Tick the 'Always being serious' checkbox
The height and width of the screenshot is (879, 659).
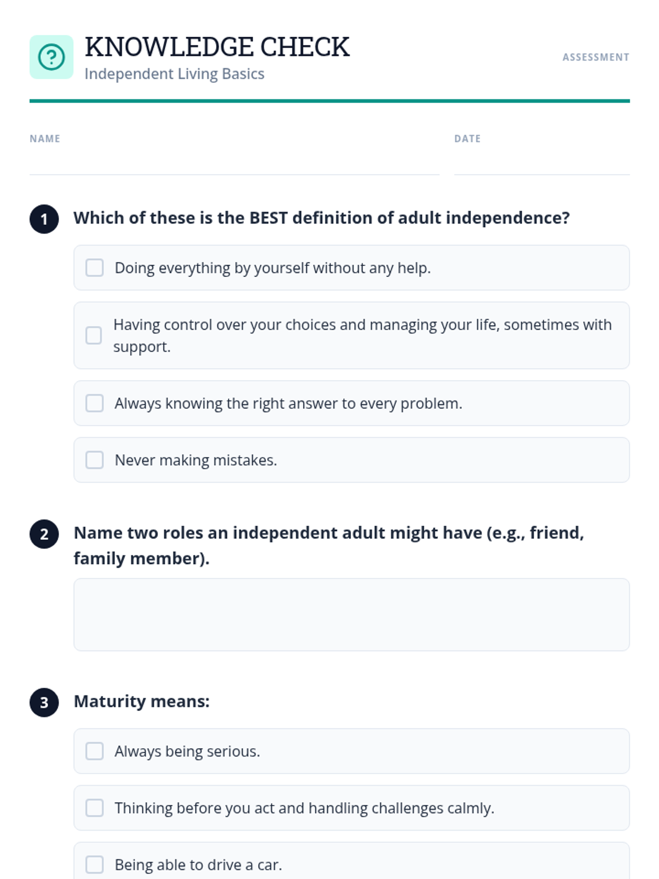[x=94, y=751]
